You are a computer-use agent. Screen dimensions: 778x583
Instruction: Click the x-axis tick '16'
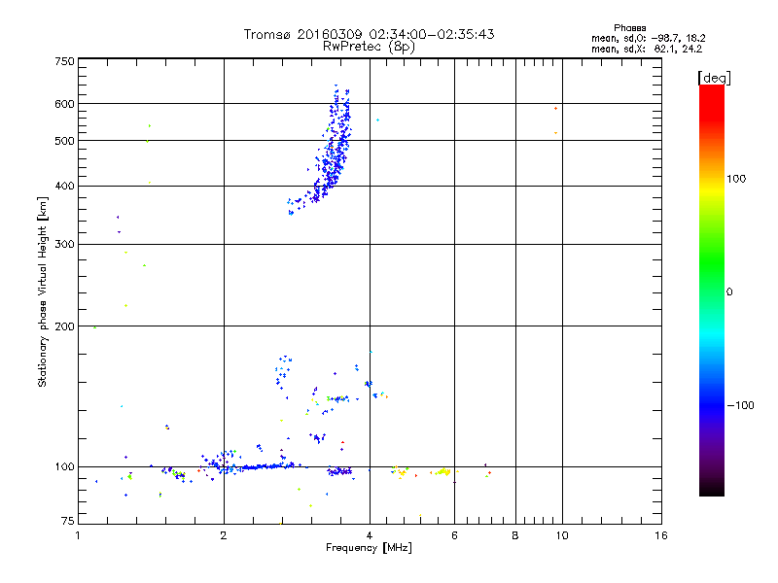click(661, 535)
